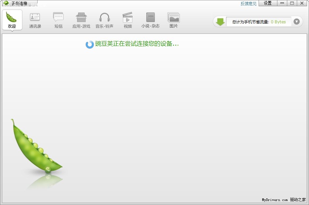Open the 设置 settings button
This screenshot has height=205, width=309.
(268, 3)
